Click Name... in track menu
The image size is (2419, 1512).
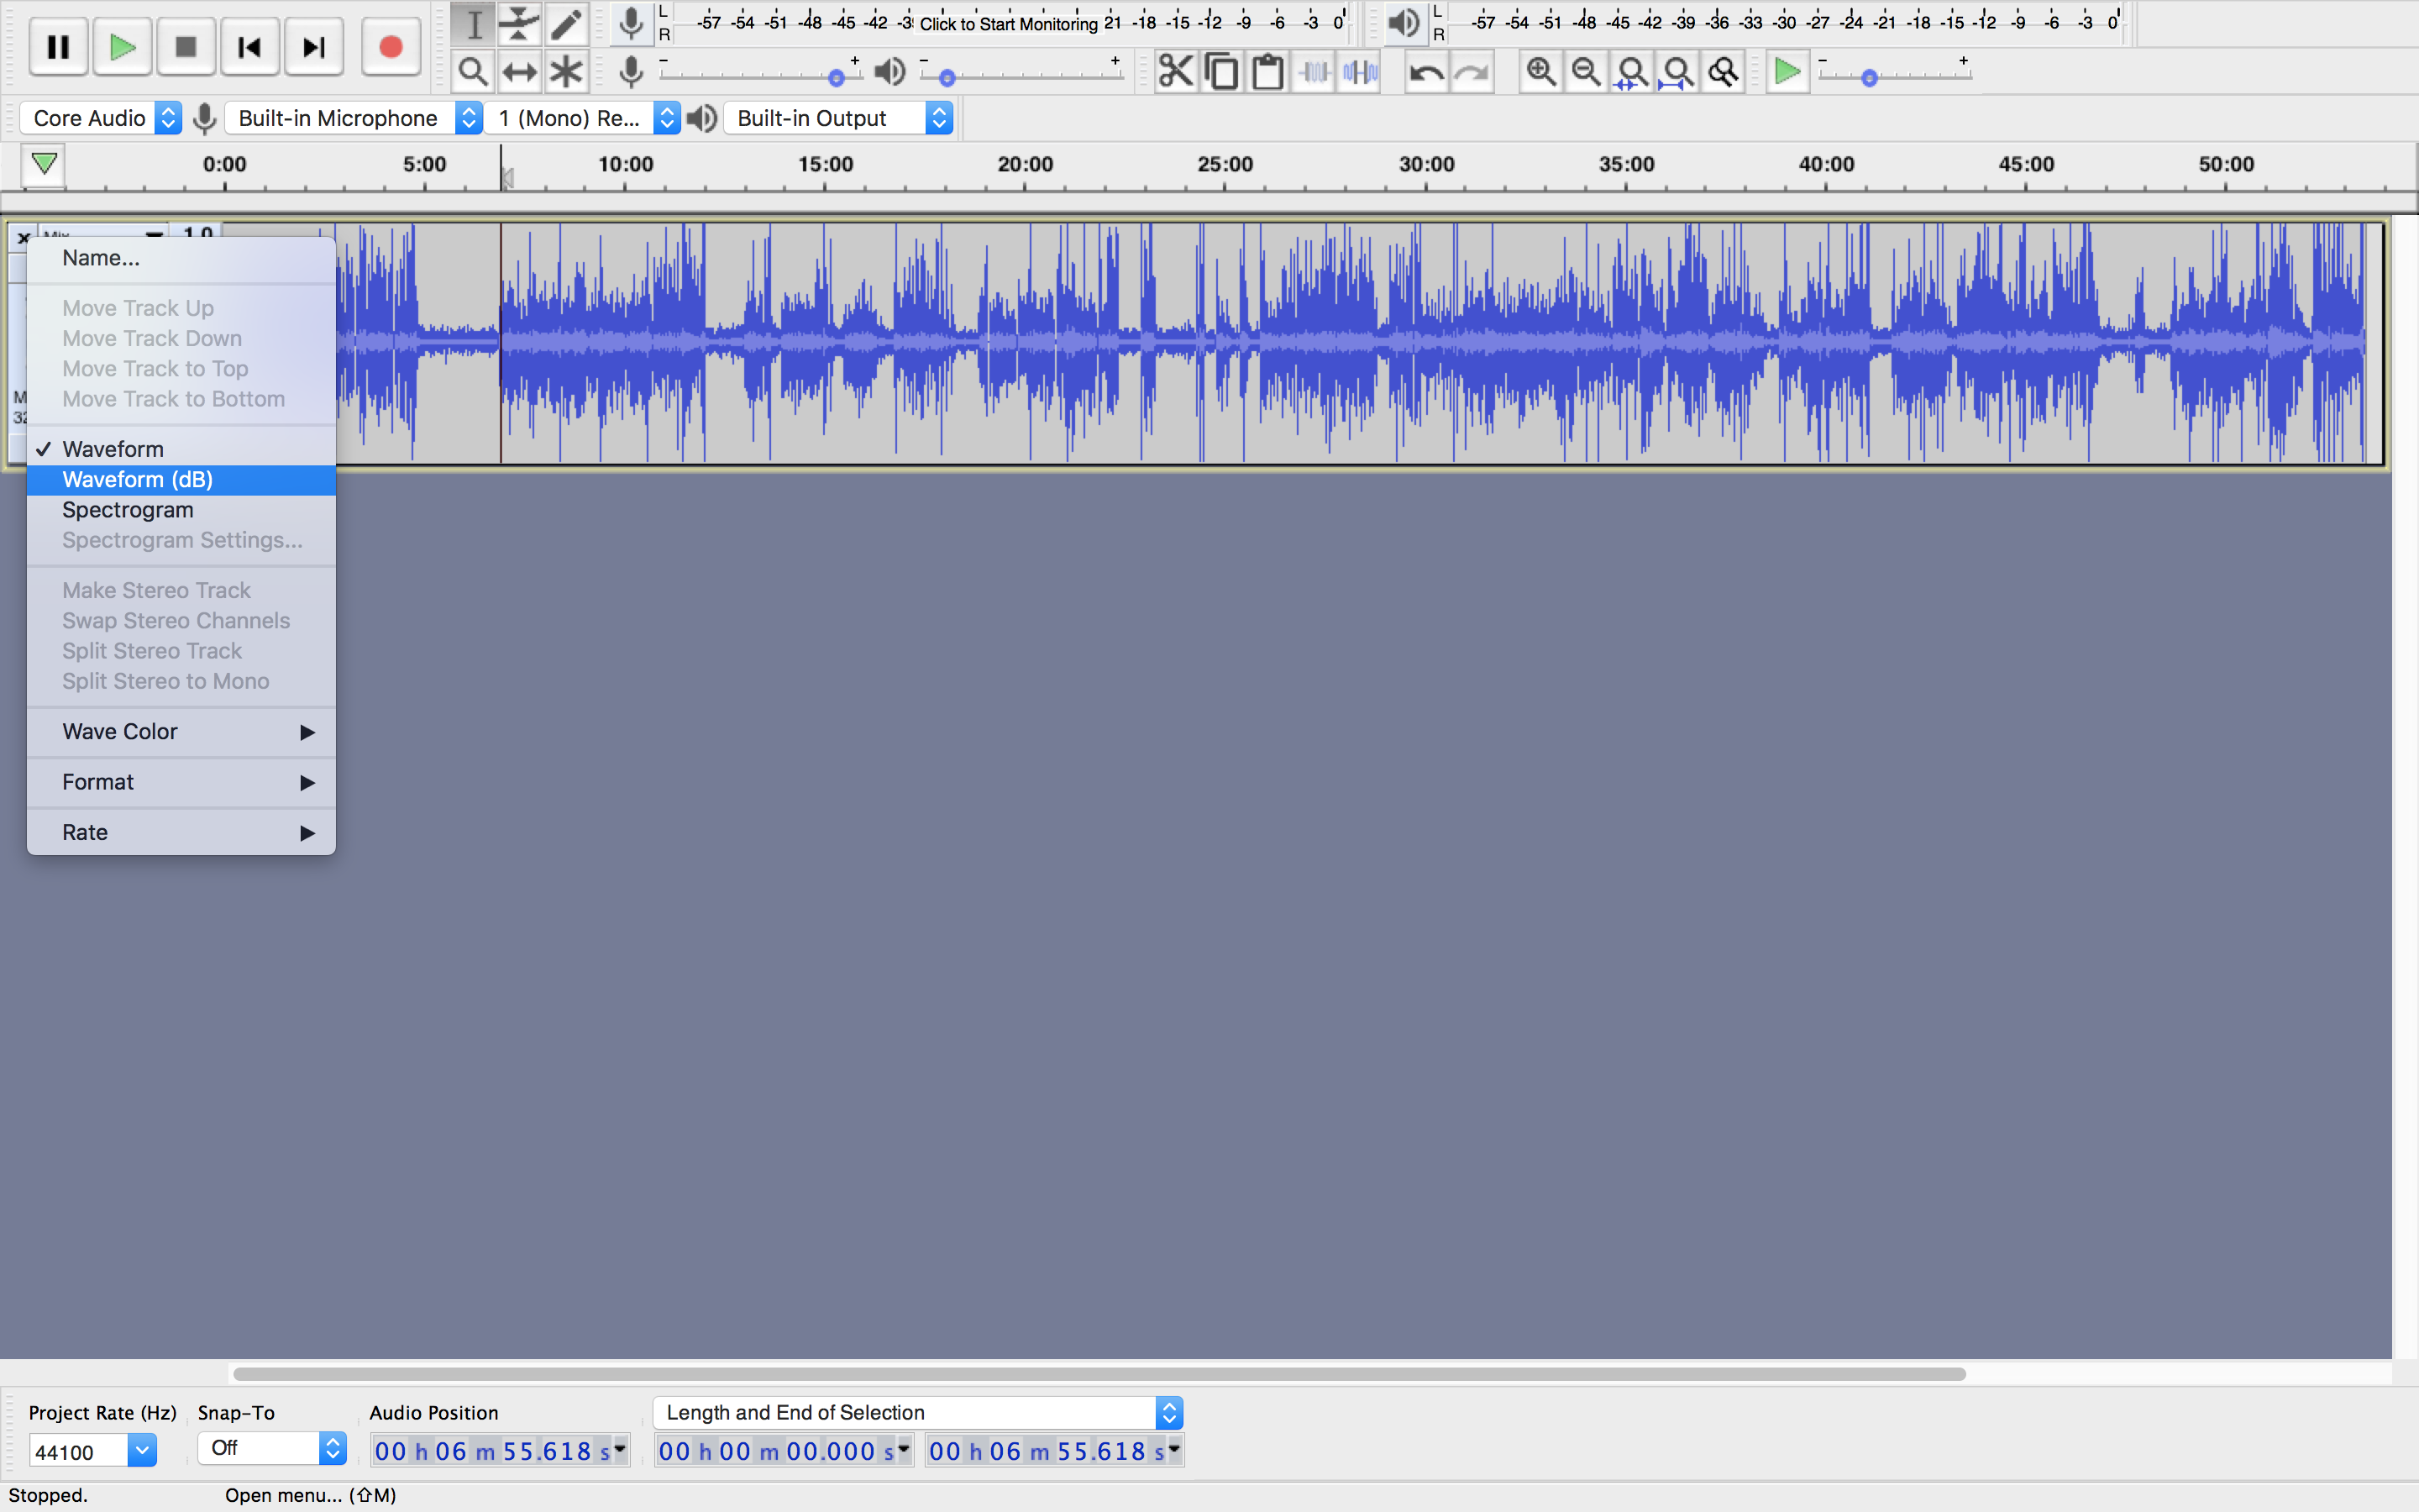click(x=101, y=258)
